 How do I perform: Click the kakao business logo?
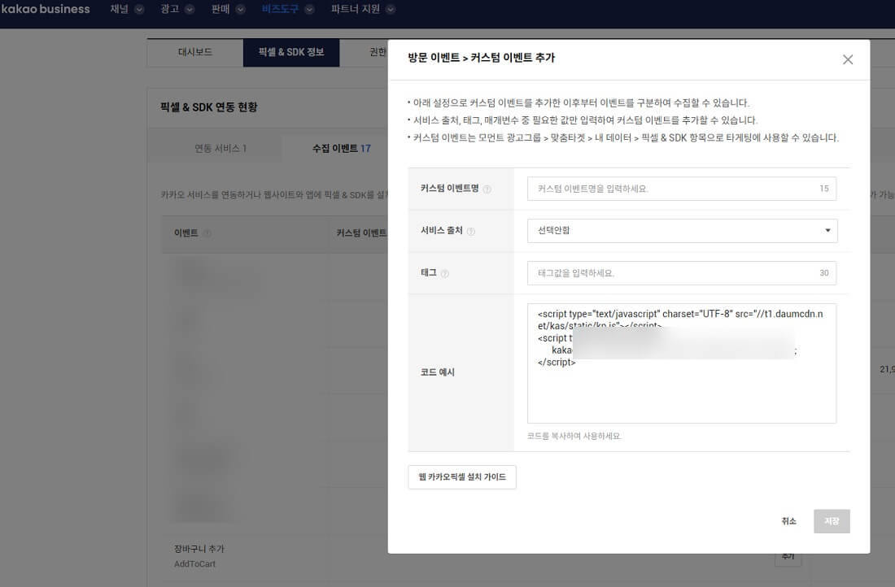tap(46, 9)
